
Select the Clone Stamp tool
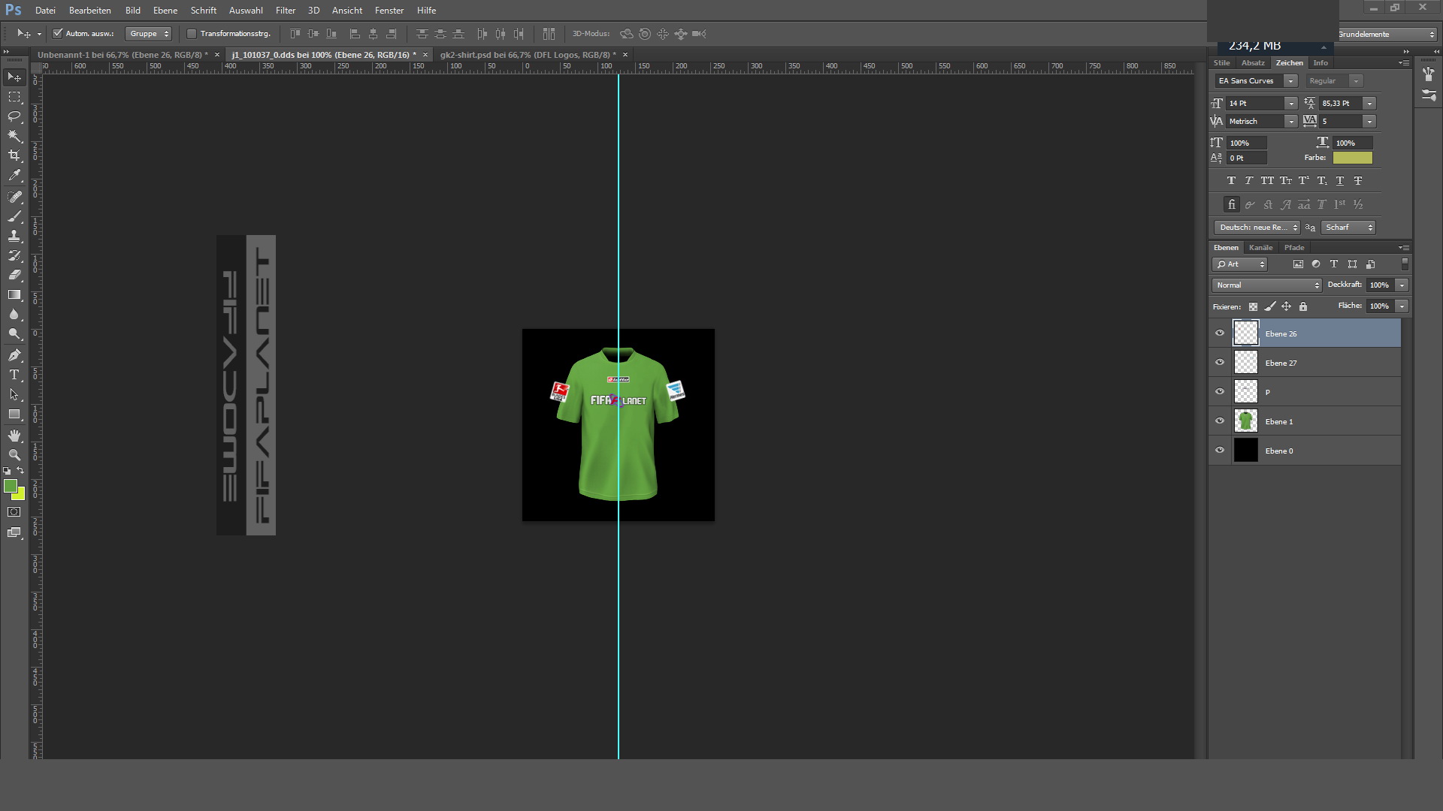[14, 236]
